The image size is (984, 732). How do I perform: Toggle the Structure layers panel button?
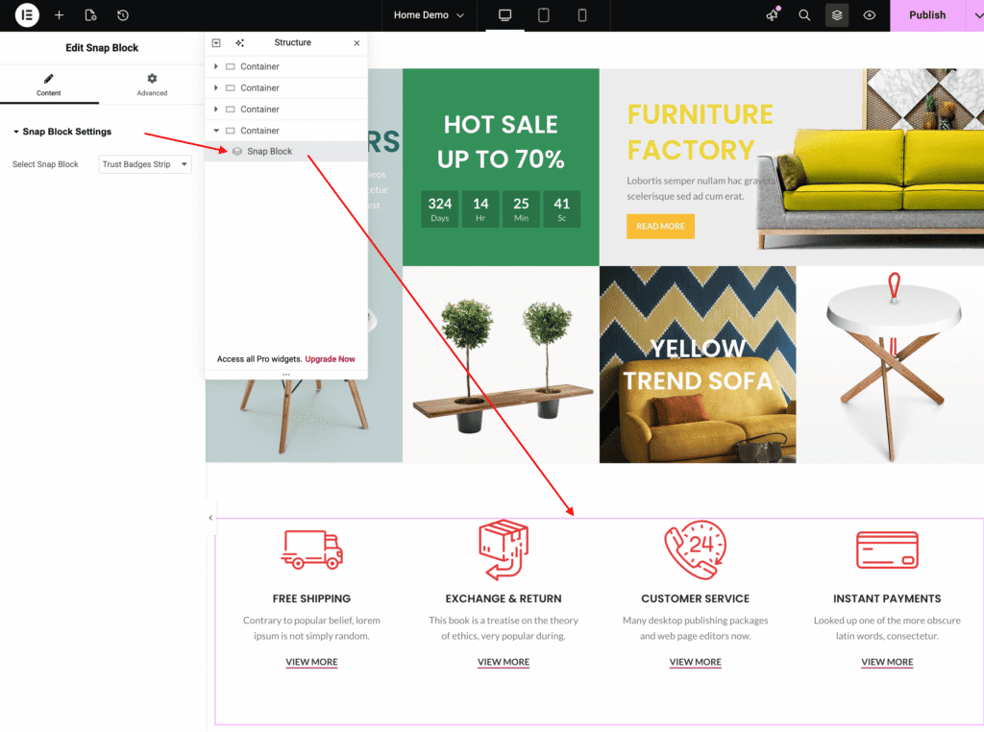[837, 15]
